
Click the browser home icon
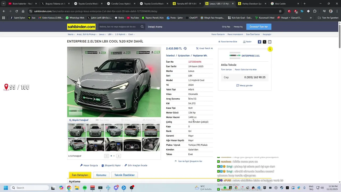coord(23,11)
